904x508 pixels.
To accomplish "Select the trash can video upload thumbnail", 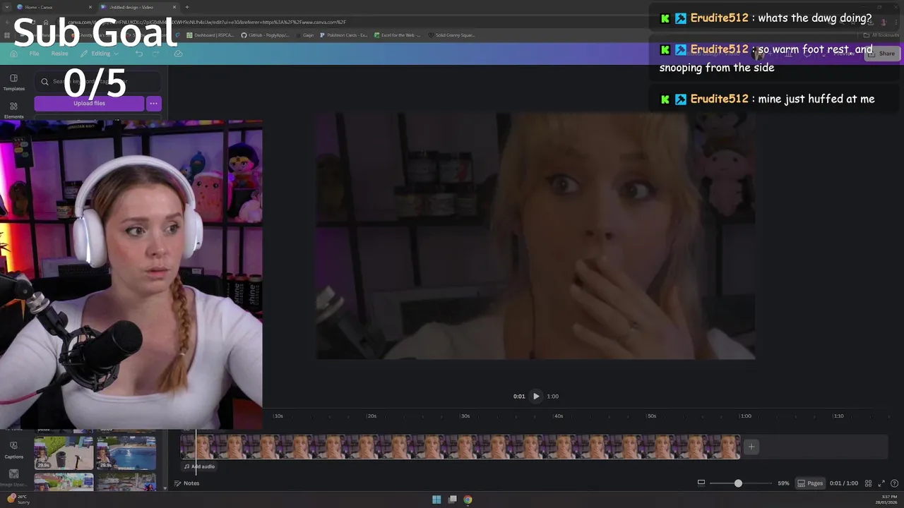I will [x=64, y=452].
